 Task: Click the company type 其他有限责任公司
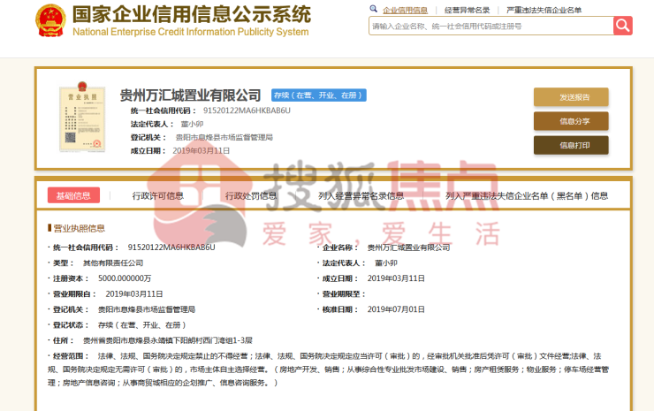click(x=113, y=263)
